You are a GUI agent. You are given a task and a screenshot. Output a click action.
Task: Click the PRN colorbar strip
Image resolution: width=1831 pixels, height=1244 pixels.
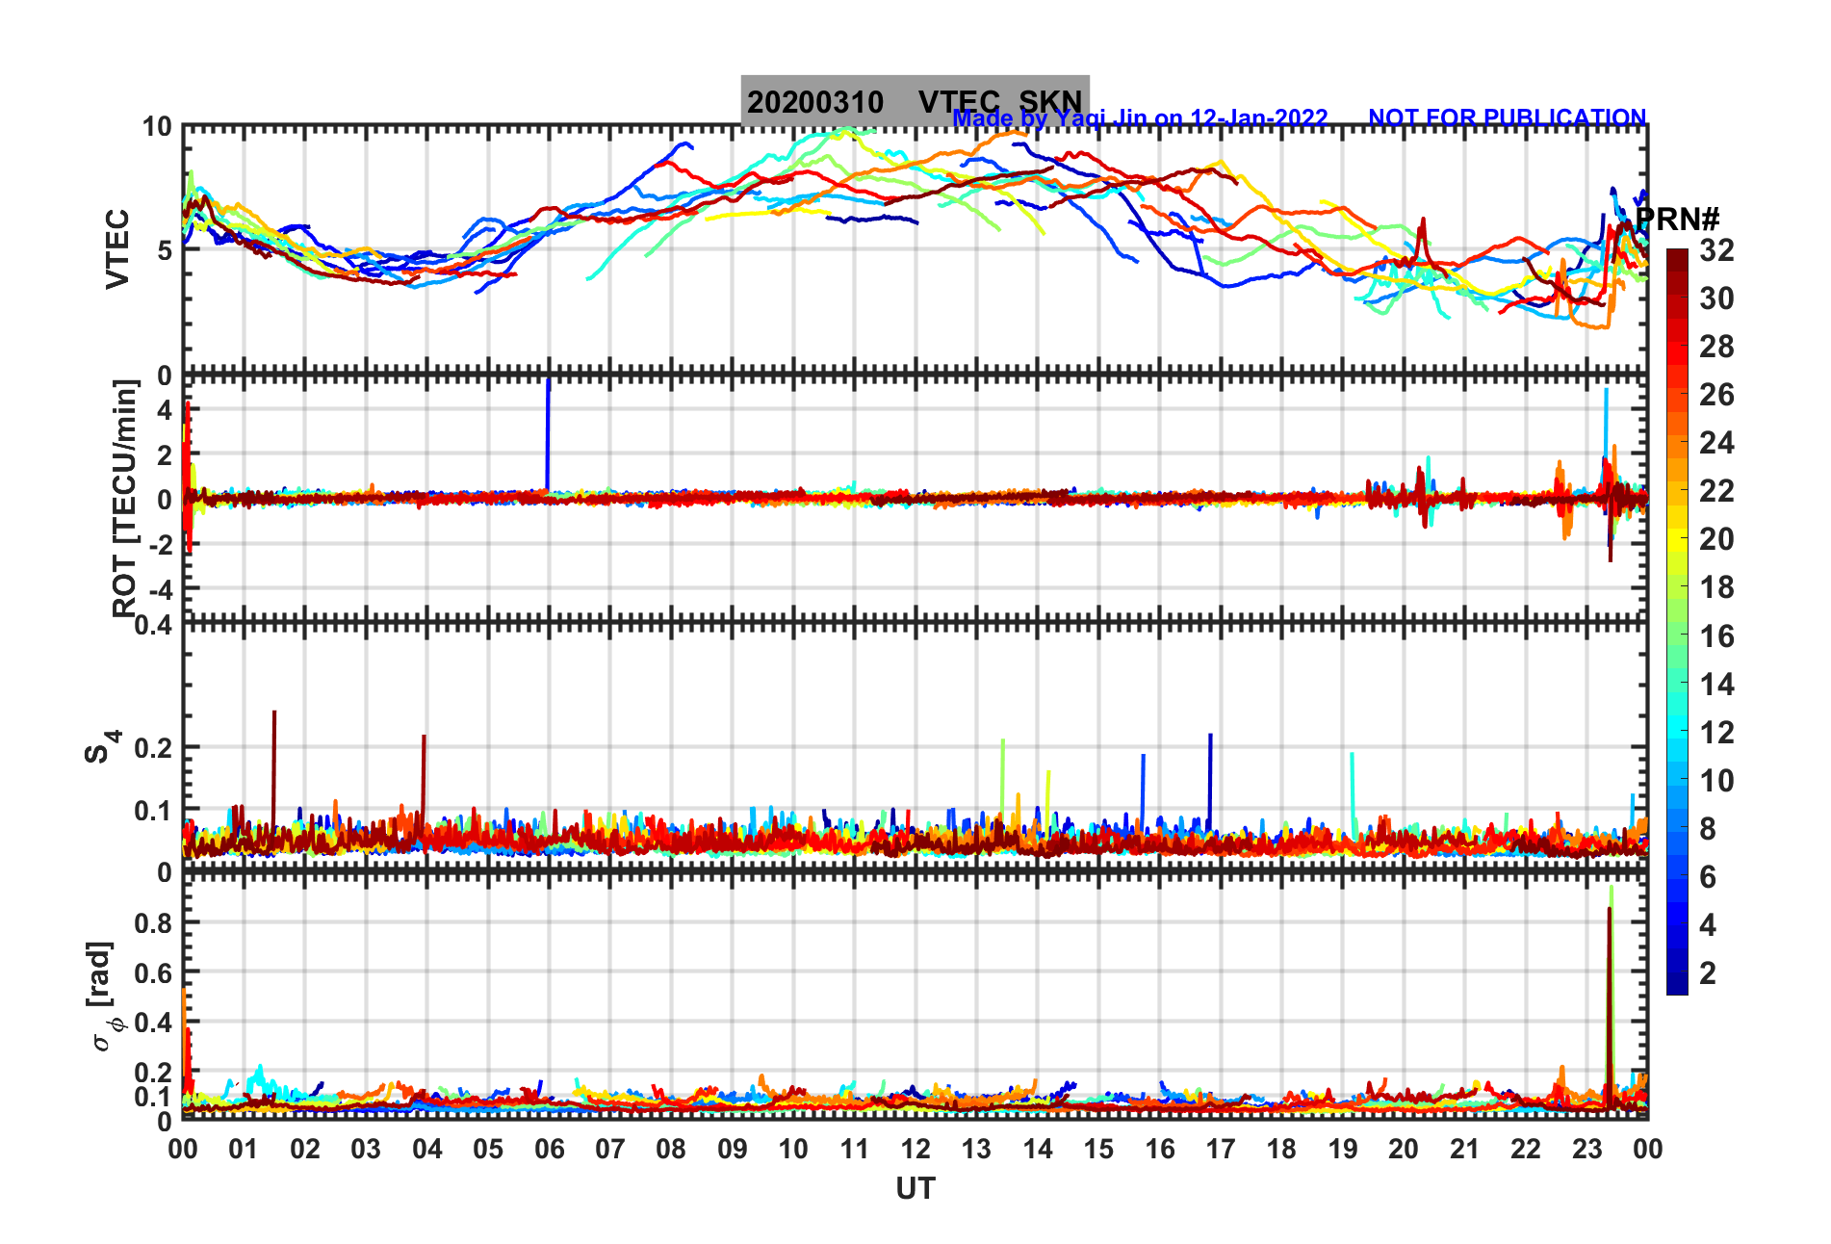pyautogui.click(x=1677, y=622)
